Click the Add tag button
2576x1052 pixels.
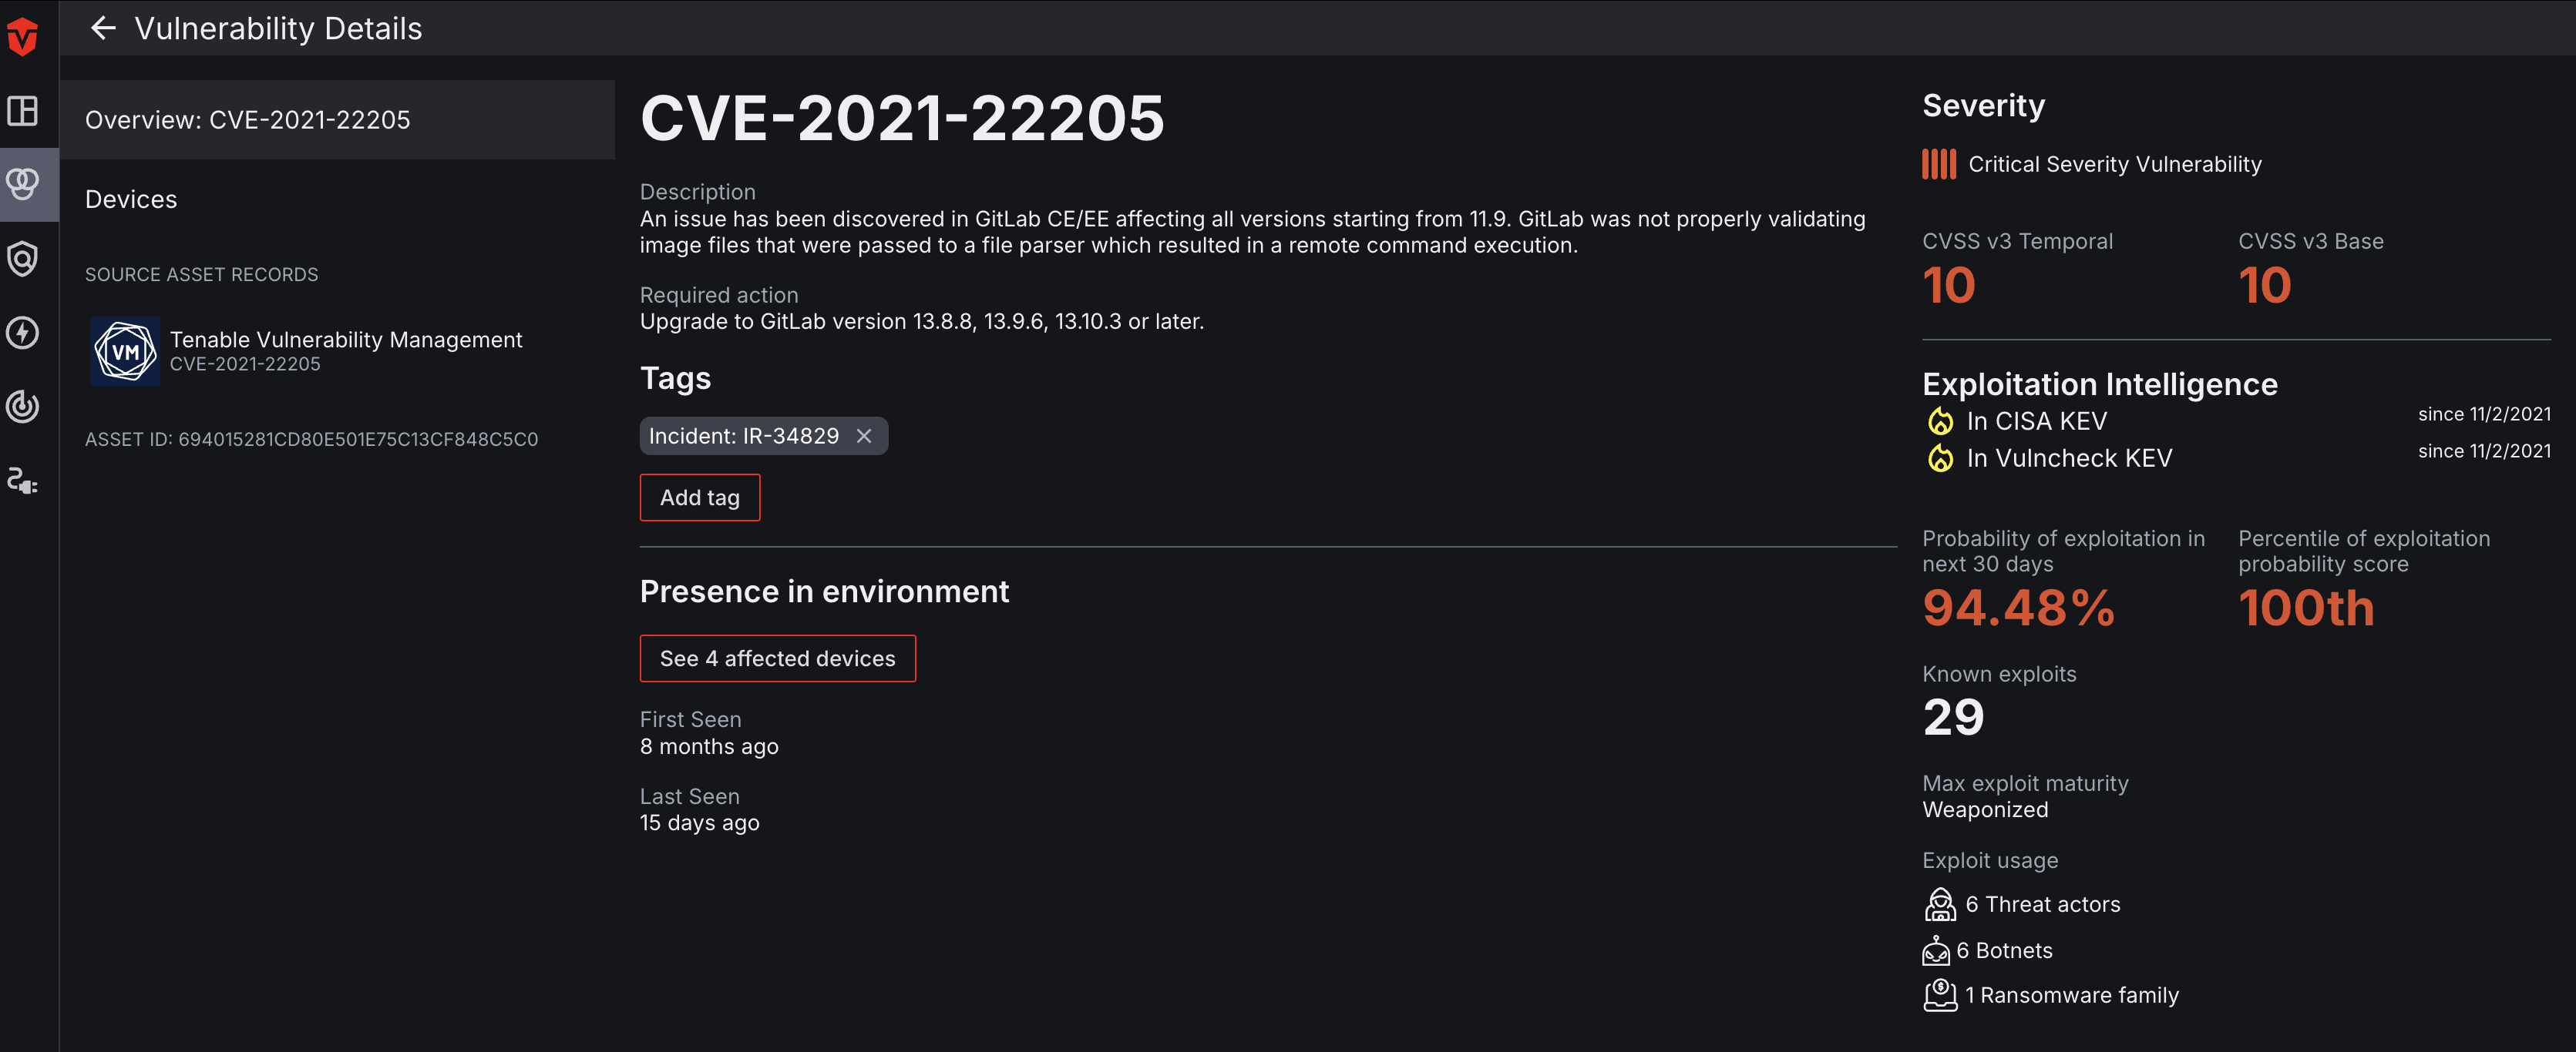pos(699,497)
